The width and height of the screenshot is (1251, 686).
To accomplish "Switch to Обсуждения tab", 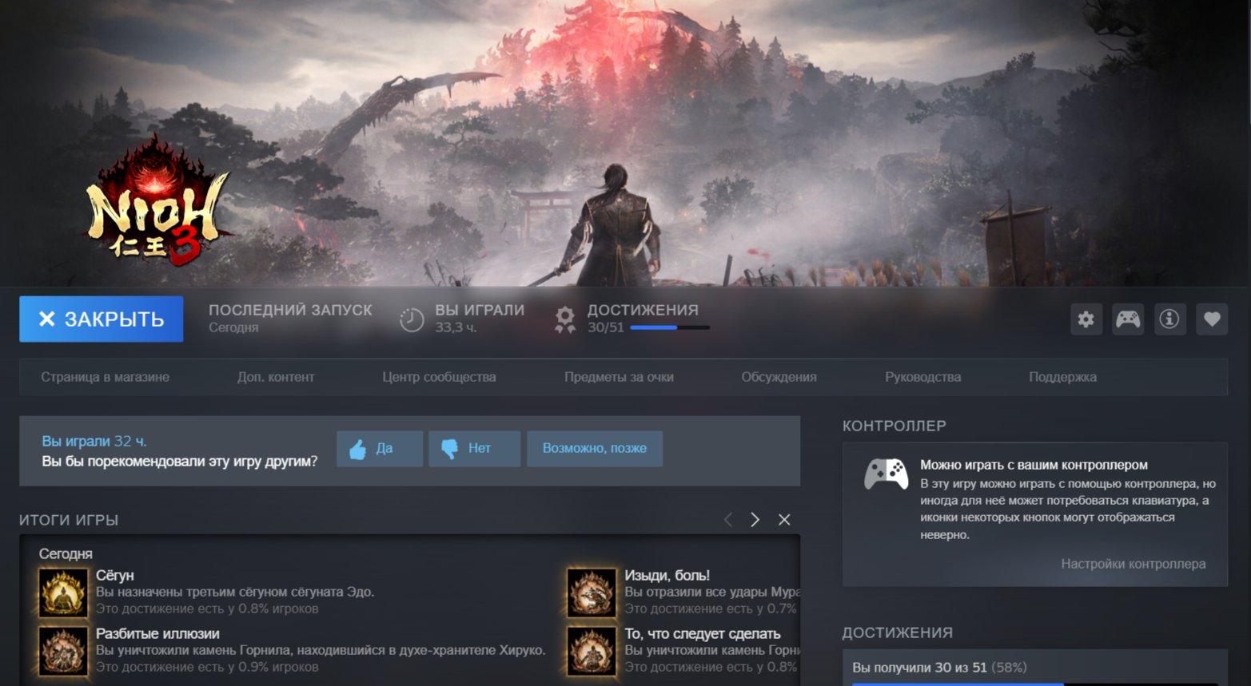I will [779, 377].
